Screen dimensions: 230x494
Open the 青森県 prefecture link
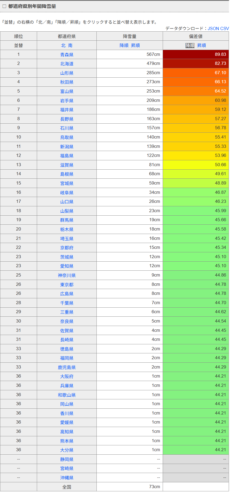[x=67, y=55]
